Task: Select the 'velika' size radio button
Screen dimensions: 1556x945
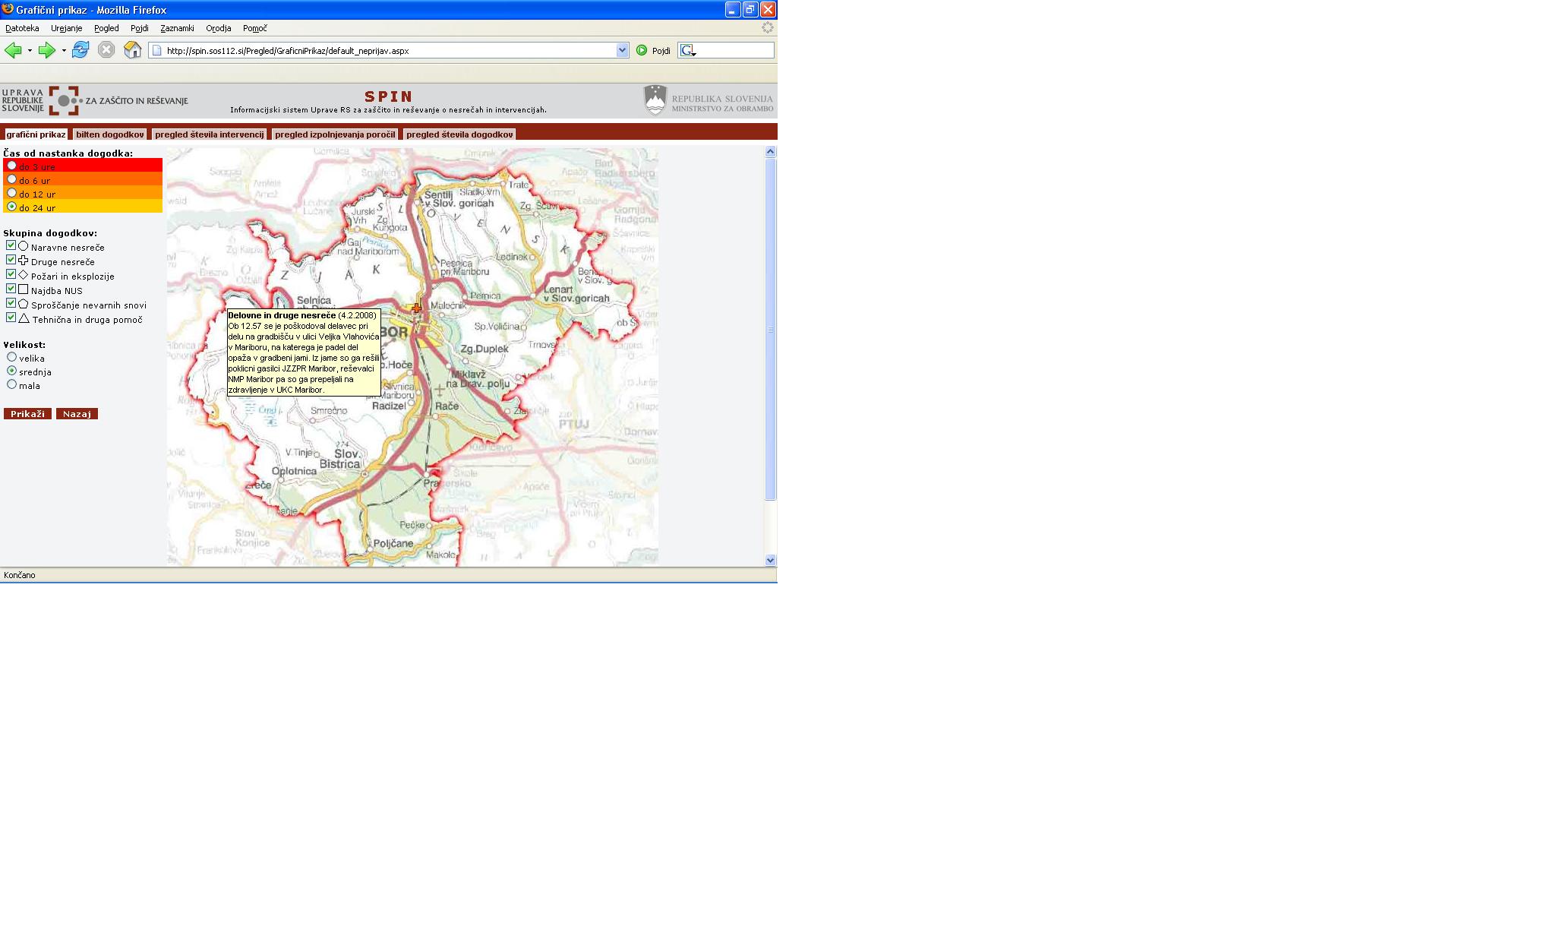Action: coord(11,357)
